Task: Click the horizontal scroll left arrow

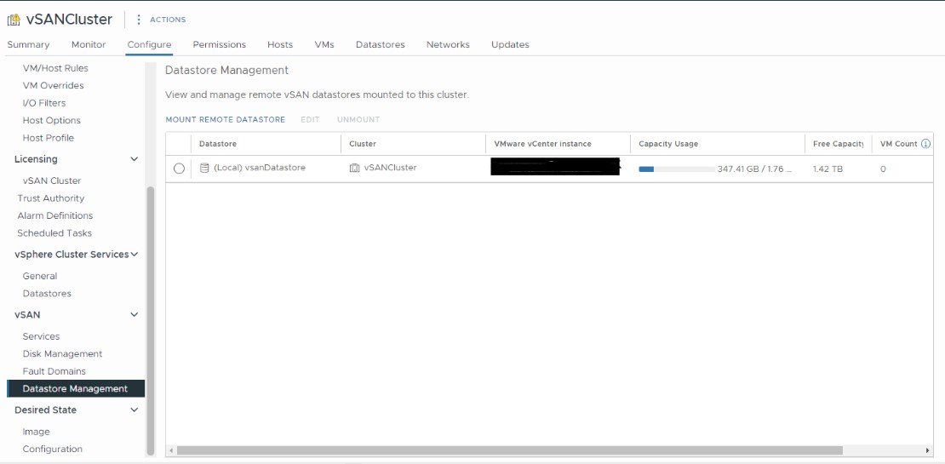Action: click(170, 450)
